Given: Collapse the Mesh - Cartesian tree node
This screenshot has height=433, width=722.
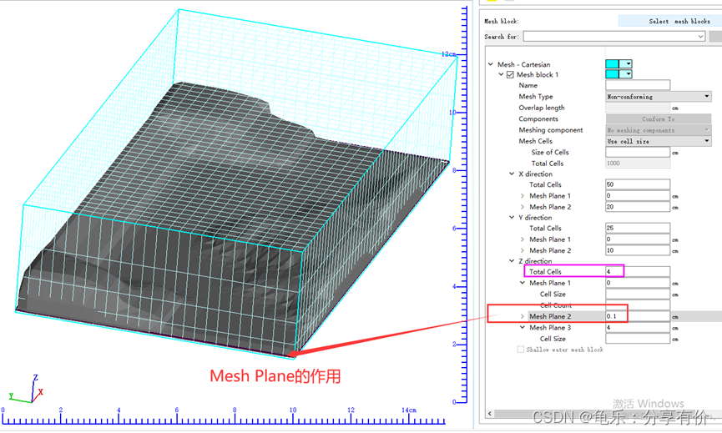Looking at the screenshot, I should (x=491, y=64).
